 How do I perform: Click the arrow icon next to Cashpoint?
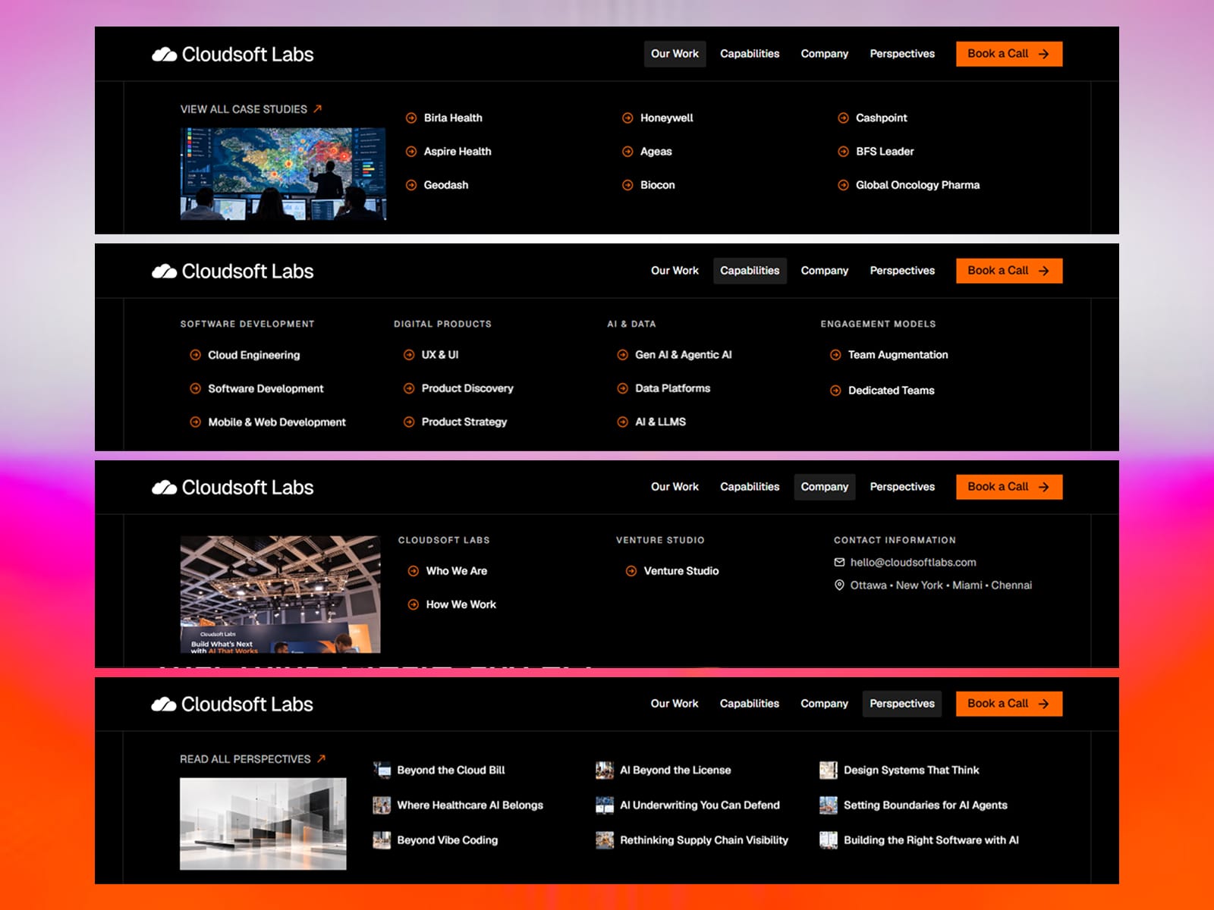[x=843, y=118]
